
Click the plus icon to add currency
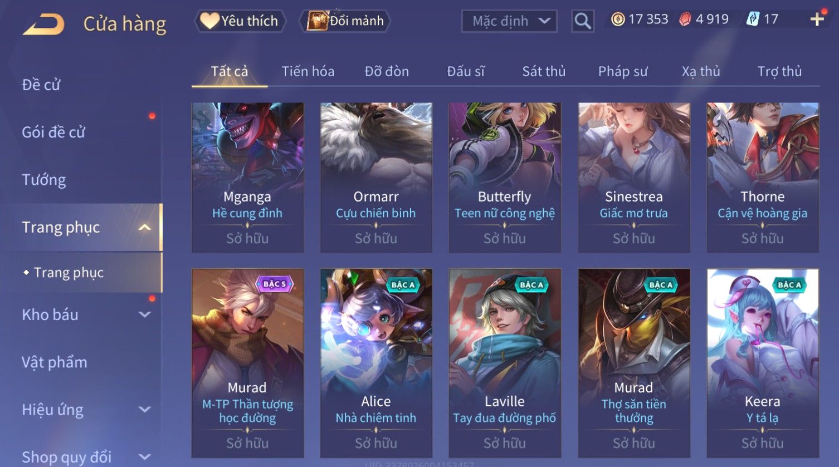(x=817, y=19)
